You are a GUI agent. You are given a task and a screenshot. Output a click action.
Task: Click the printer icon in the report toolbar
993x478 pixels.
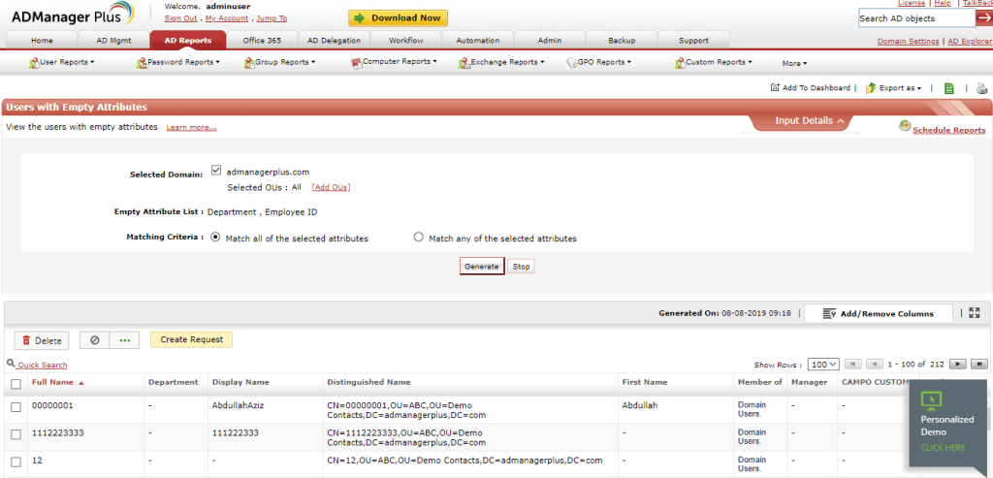tap(981, 88)
